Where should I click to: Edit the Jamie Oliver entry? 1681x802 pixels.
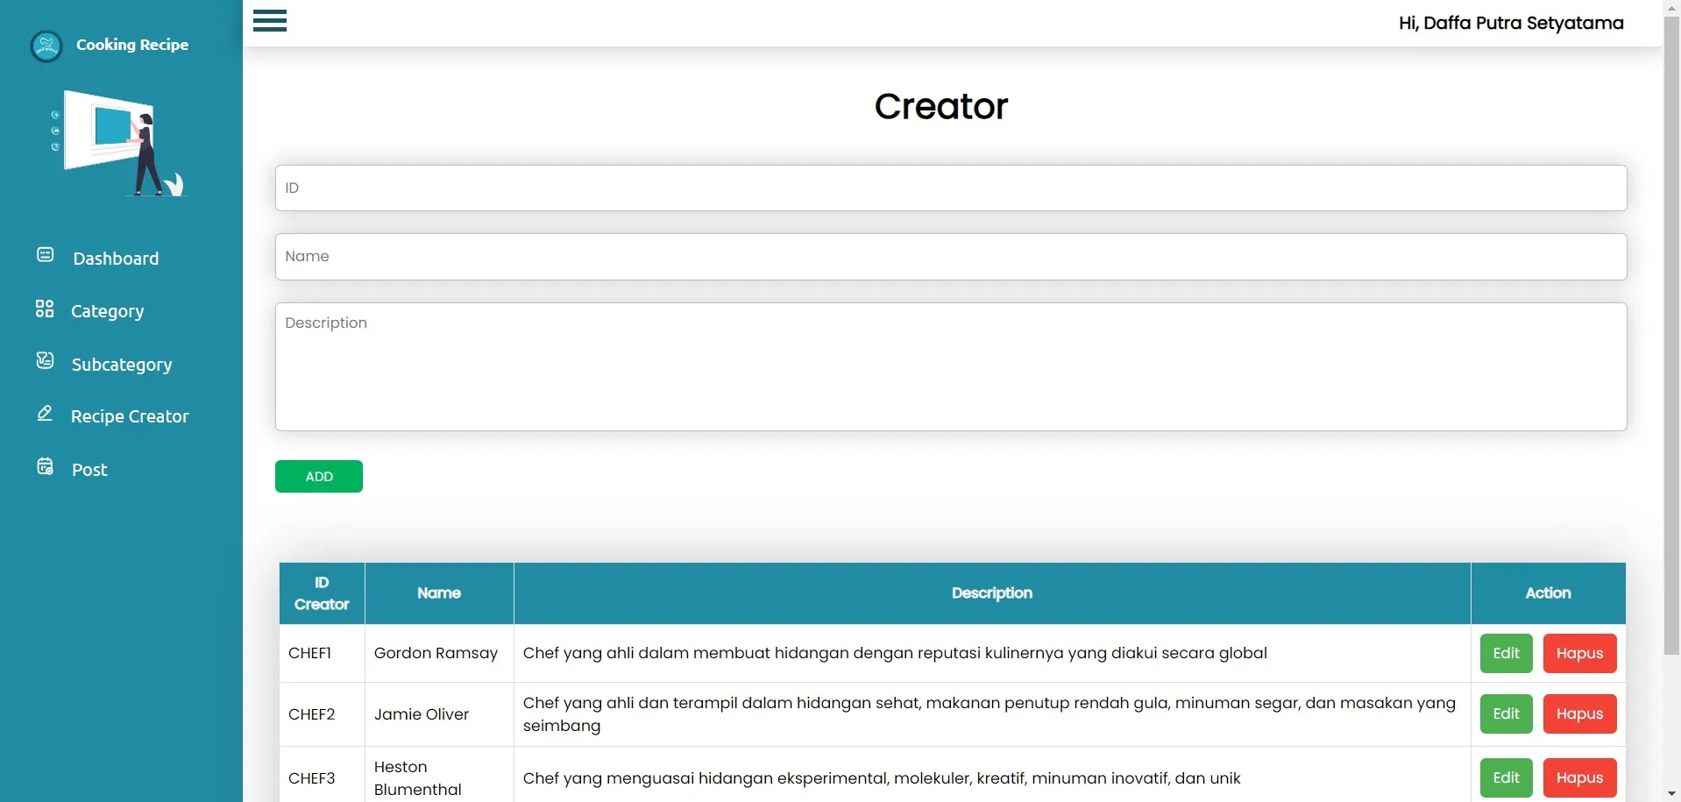1506,713
